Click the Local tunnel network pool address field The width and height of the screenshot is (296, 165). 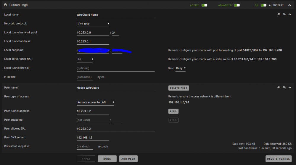tap(93, 33)
